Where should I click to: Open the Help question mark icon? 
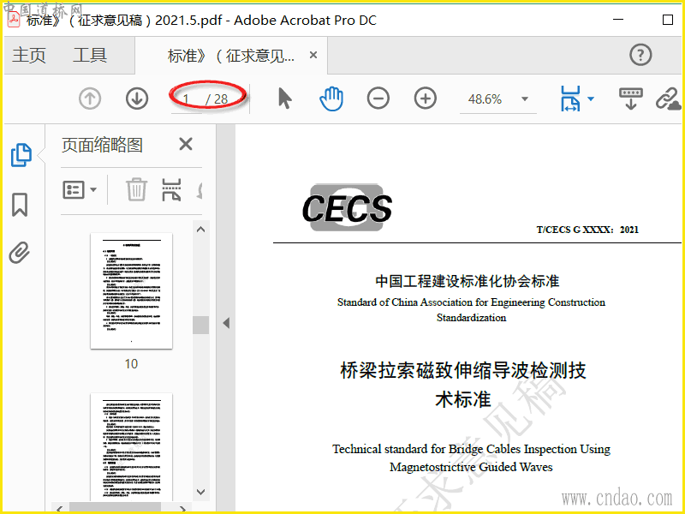click(640, 55)
